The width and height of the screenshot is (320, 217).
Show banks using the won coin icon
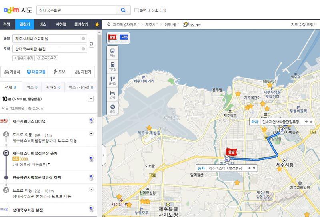112,108
